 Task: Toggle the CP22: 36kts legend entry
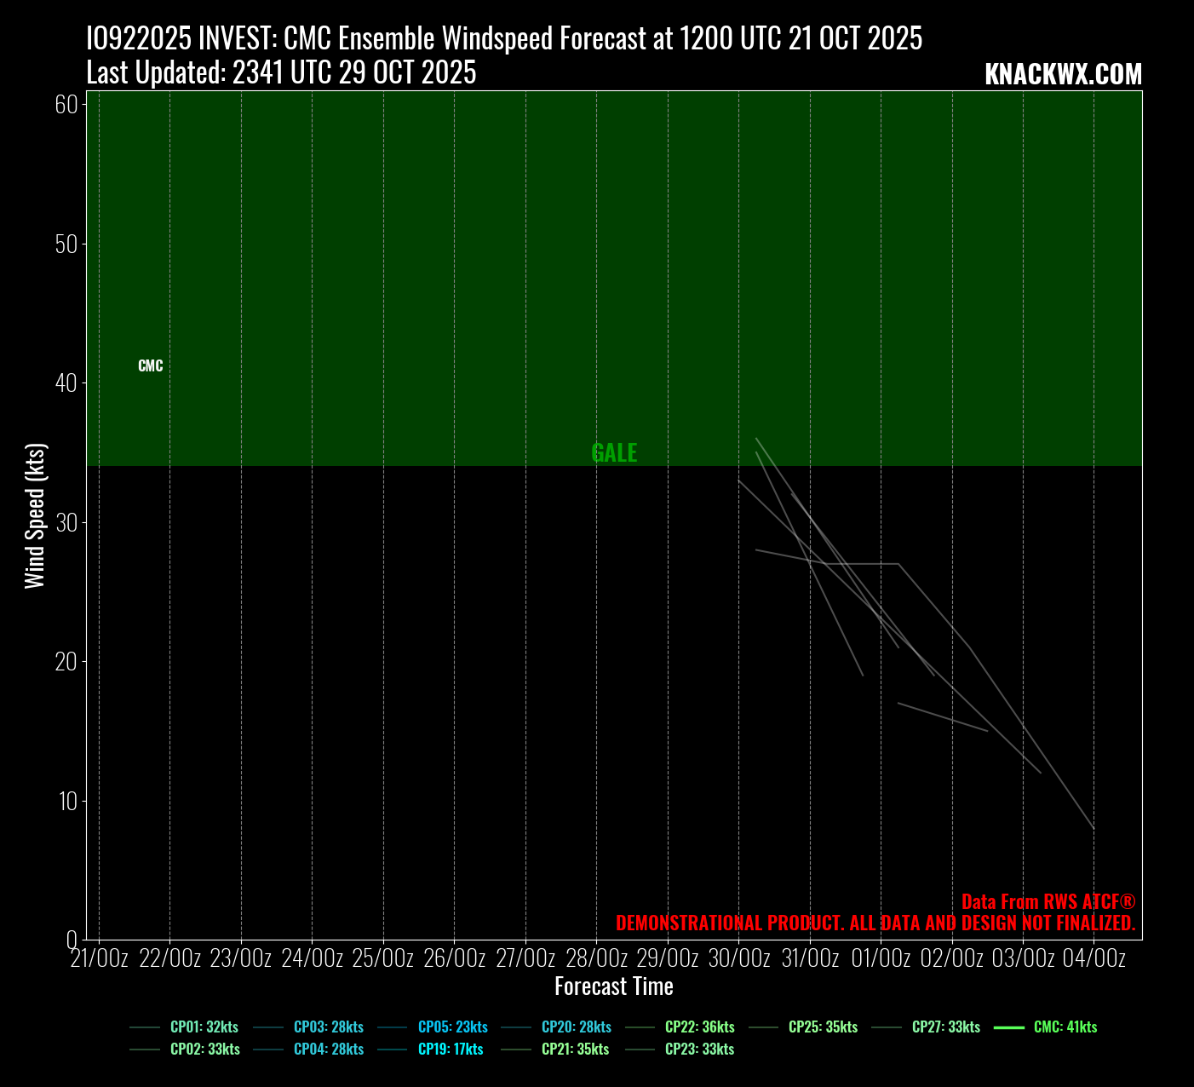coord(699,1027)
